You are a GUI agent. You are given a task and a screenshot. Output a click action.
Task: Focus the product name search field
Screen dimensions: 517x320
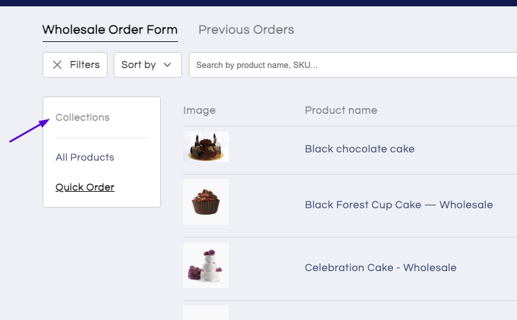click(x=353, y=65)
